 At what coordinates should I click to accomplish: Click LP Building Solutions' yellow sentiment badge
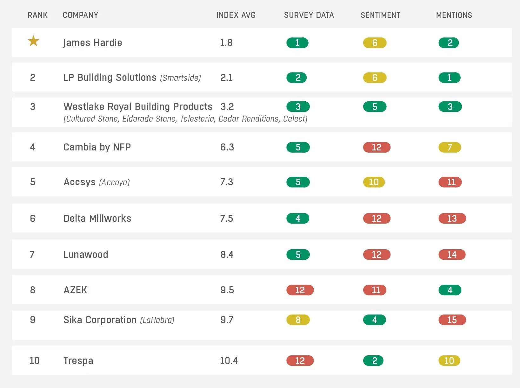coord(375,78)
